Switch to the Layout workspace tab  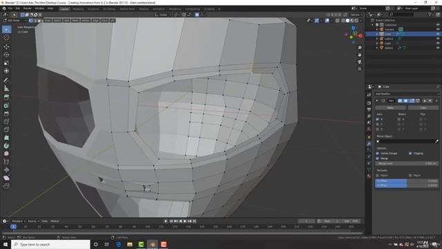[x=64, y=9]
